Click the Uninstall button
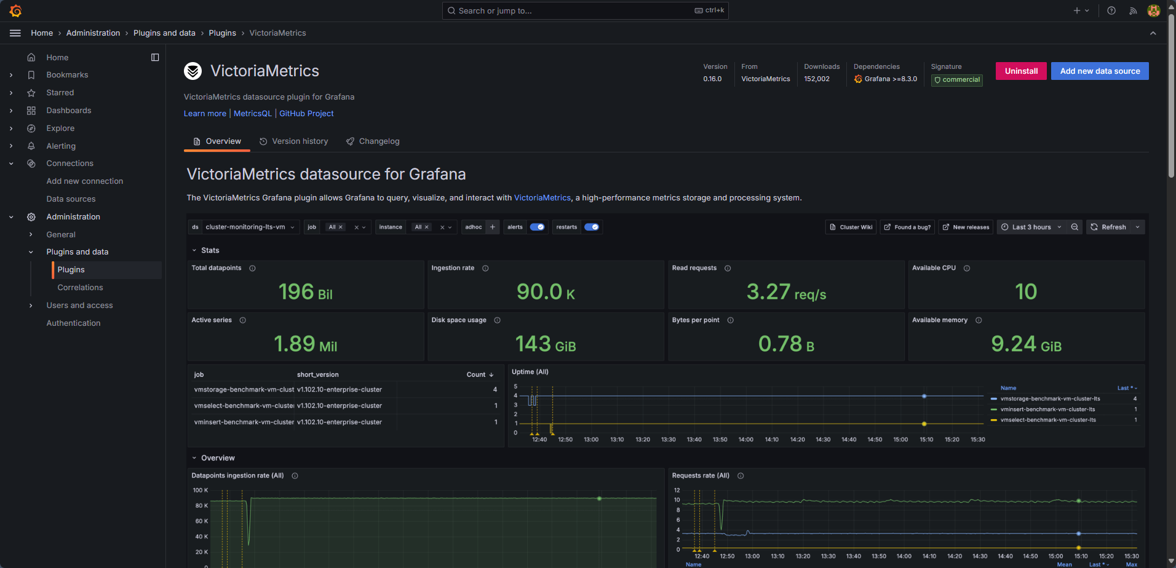Screen dimensions: 1176x568 [1020, 71]
